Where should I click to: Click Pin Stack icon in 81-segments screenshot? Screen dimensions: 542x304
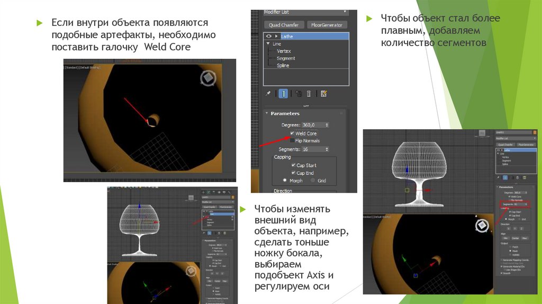[498, 177]
